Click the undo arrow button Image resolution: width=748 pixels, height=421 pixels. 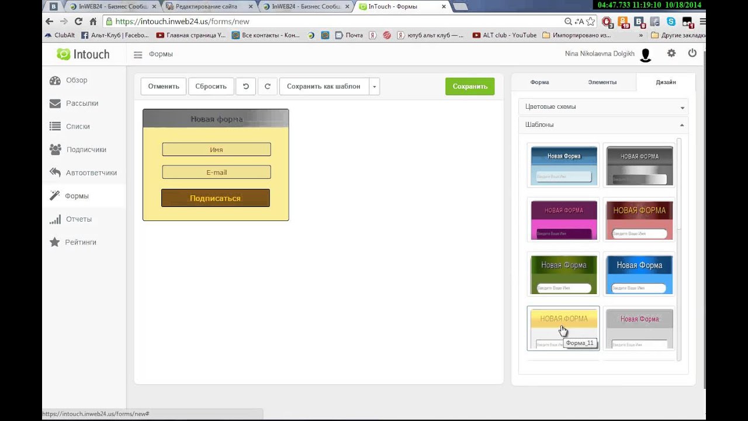pyautogui.click(x=245, y=87)
